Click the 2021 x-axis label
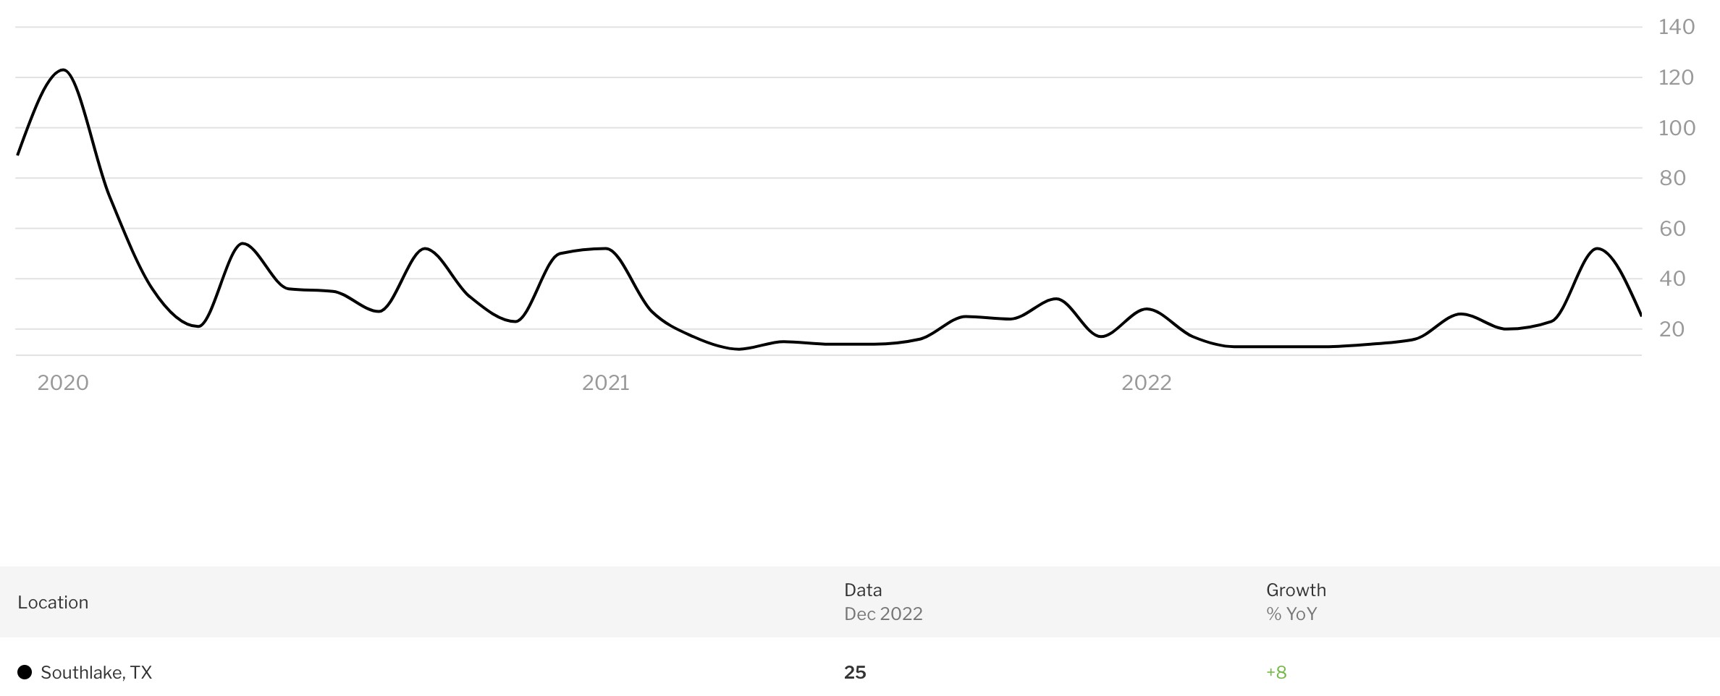The height and width of the screenshot is (696, 1720). click(x=606, y=383)
